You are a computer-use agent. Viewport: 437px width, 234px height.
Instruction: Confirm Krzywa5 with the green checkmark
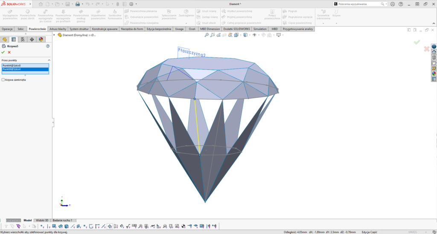pyautogui.click(x=3, y=52)
